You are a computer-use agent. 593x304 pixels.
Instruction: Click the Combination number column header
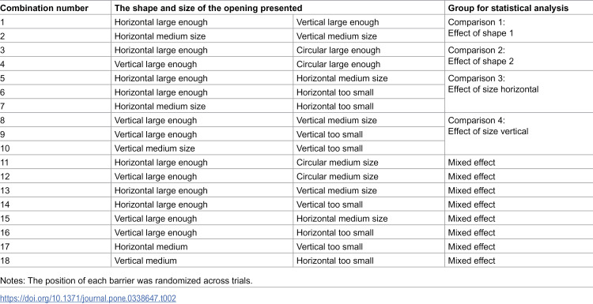point(44,9)
